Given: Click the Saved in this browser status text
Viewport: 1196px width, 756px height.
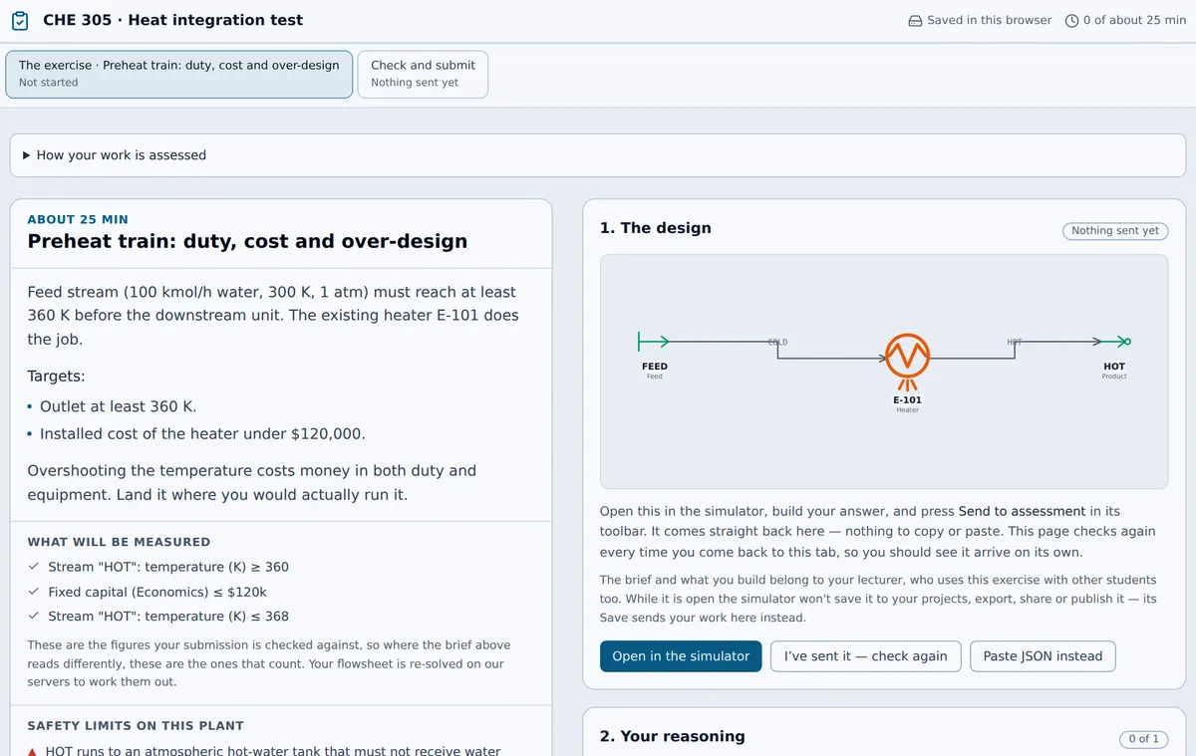Looking at the screenshot, I should pyautogui.click(x=990, y=20).
